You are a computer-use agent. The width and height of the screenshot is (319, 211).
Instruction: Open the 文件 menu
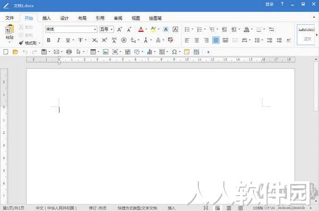coord(10,18)
